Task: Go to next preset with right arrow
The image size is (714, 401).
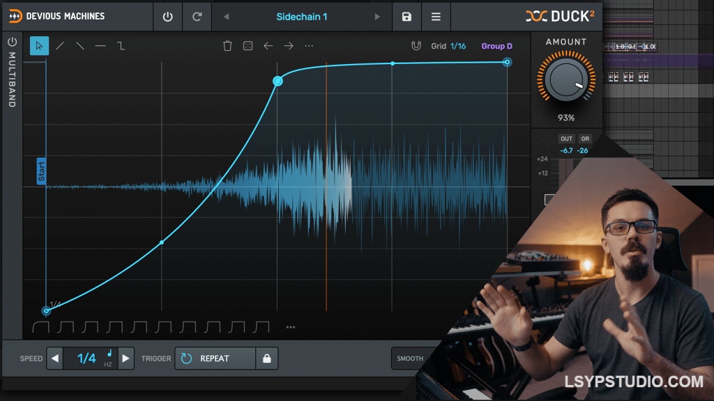Action: (x=378, y=17)
